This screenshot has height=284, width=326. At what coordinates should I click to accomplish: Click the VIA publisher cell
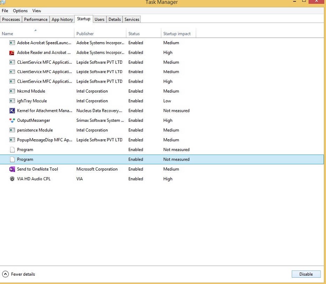click(x=79, y=179)
